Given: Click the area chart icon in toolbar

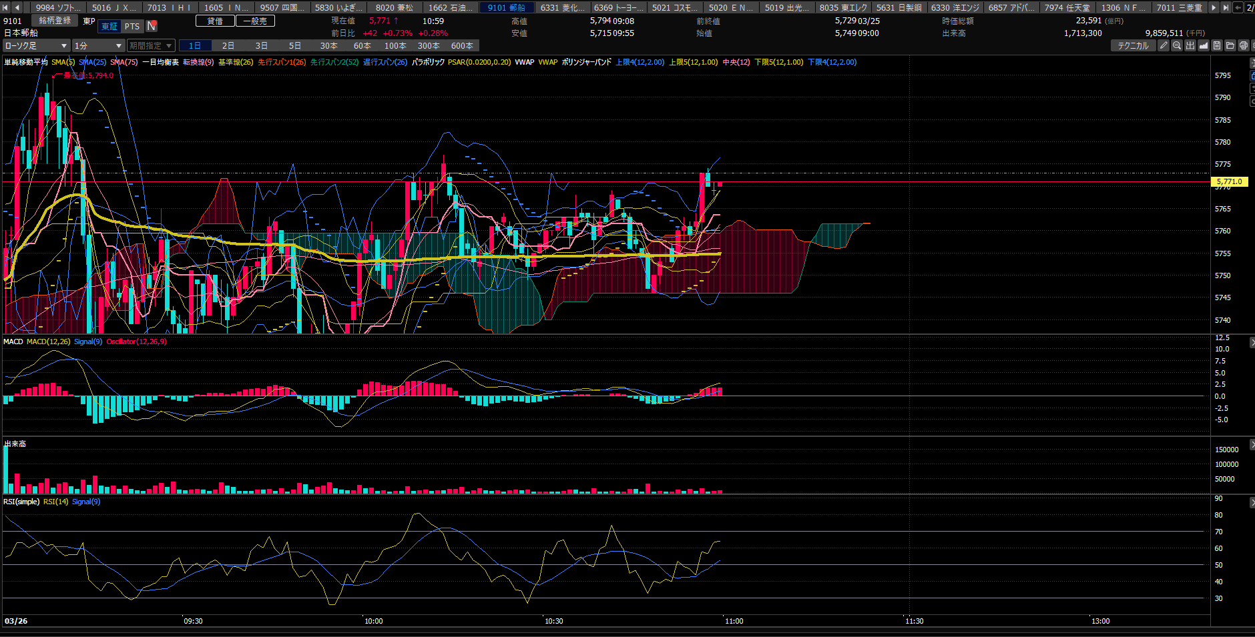Looking at the screenshot, I should pyautogui.click(x=1204, y=45).
